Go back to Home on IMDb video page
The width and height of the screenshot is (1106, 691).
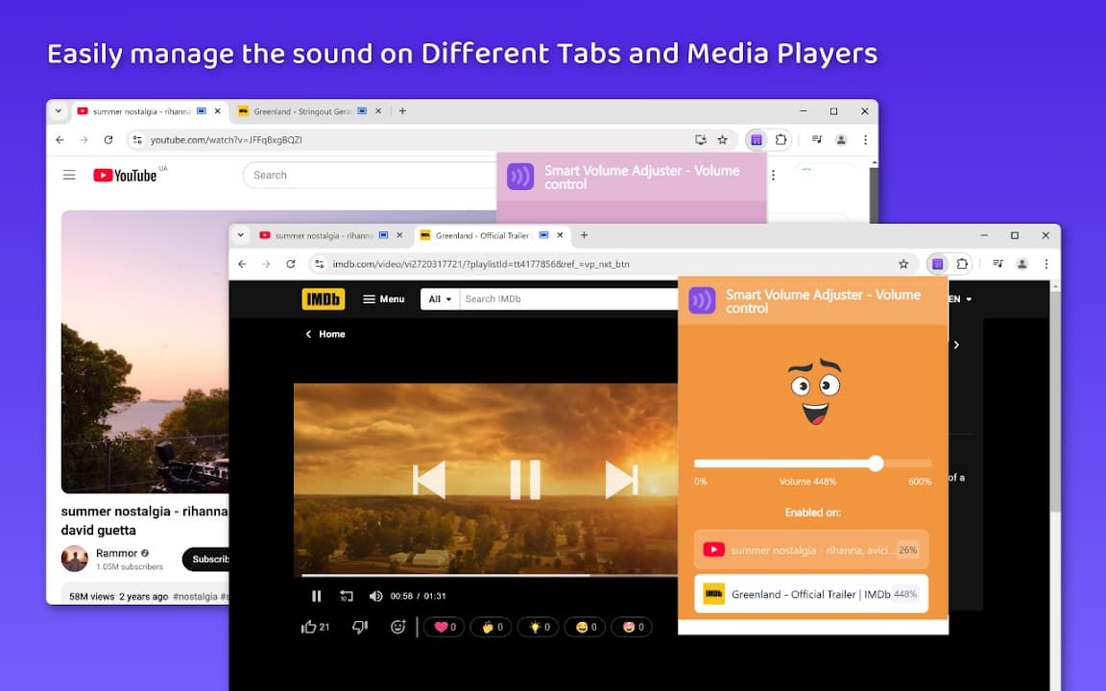(x=325, y=334)
